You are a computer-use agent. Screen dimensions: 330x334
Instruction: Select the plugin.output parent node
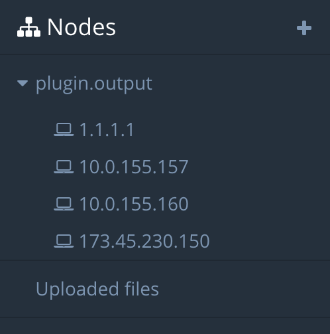pyautogui.click(x=94, y=84)
